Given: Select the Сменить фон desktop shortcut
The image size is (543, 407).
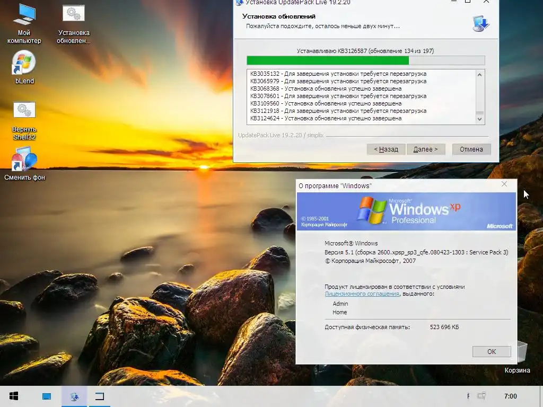Looking at the screenshot, I should [24, 164].
